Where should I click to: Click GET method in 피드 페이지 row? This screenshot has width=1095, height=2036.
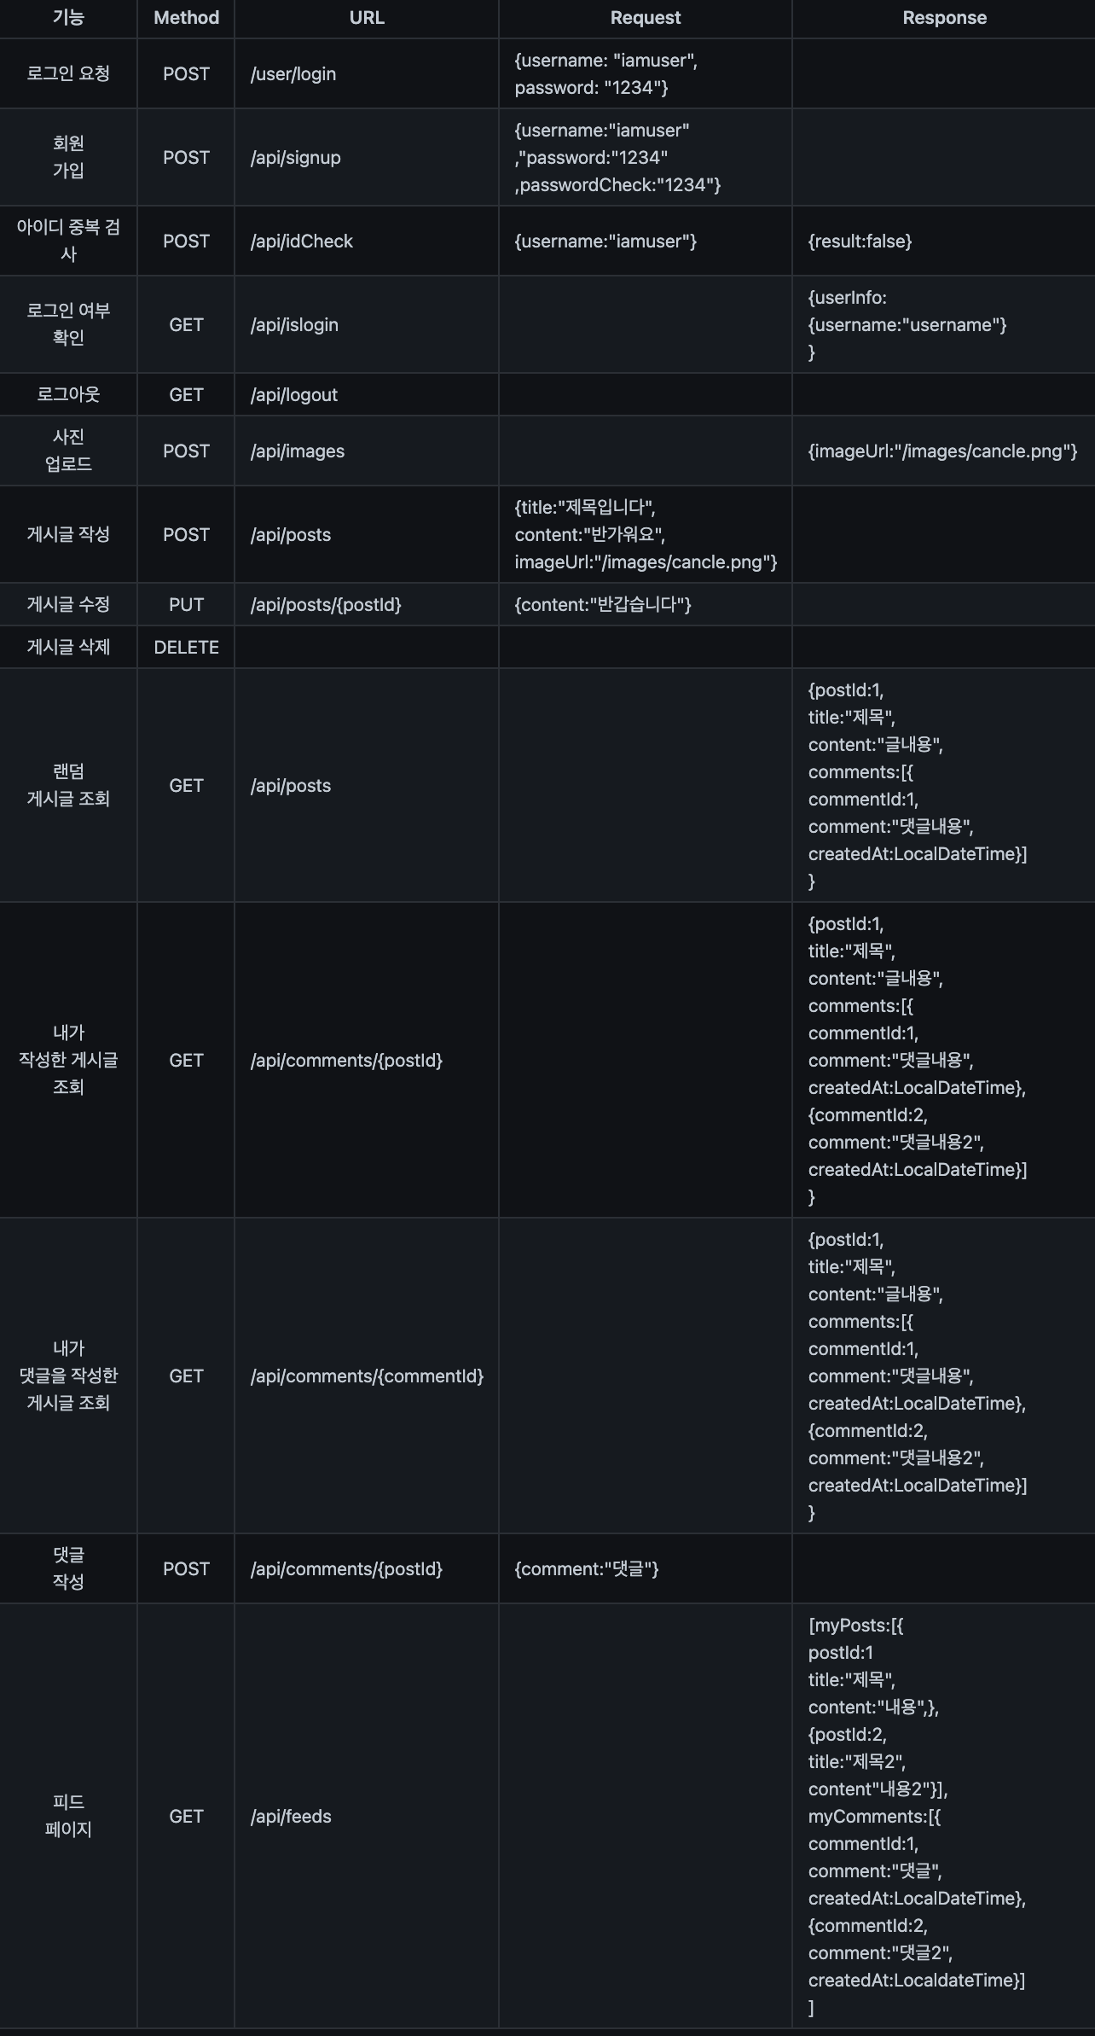point(186,1816)
